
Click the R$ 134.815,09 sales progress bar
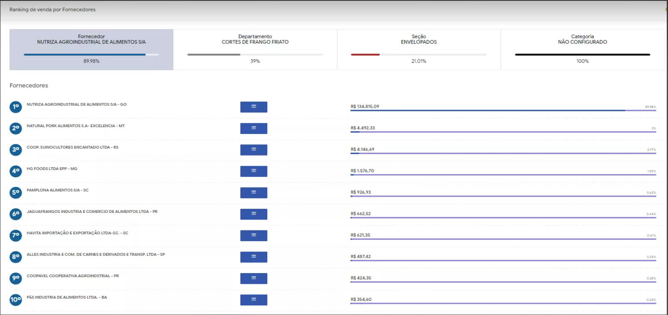pos(503,110)
